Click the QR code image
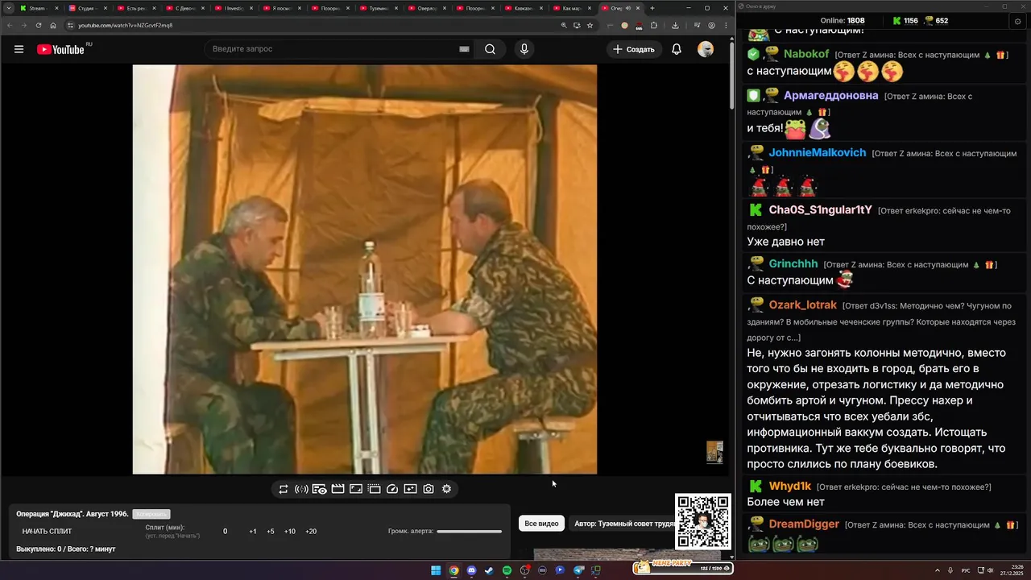The height and width of the screenshot is (580, 1031). 703,521
